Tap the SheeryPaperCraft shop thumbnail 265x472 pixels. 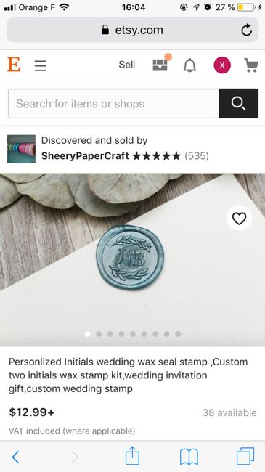21,149
